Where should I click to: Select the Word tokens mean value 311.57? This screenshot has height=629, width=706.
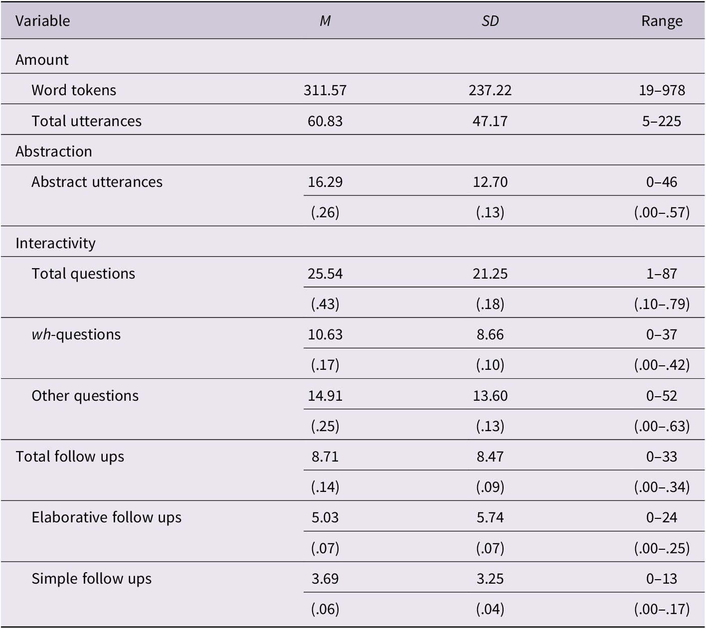(325, 90)
